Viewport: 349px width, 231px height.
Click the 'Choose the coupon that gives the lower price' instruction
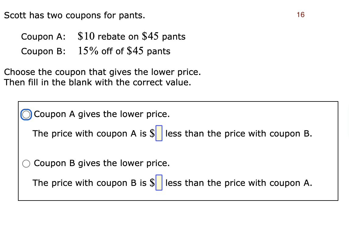click(102, 72)
